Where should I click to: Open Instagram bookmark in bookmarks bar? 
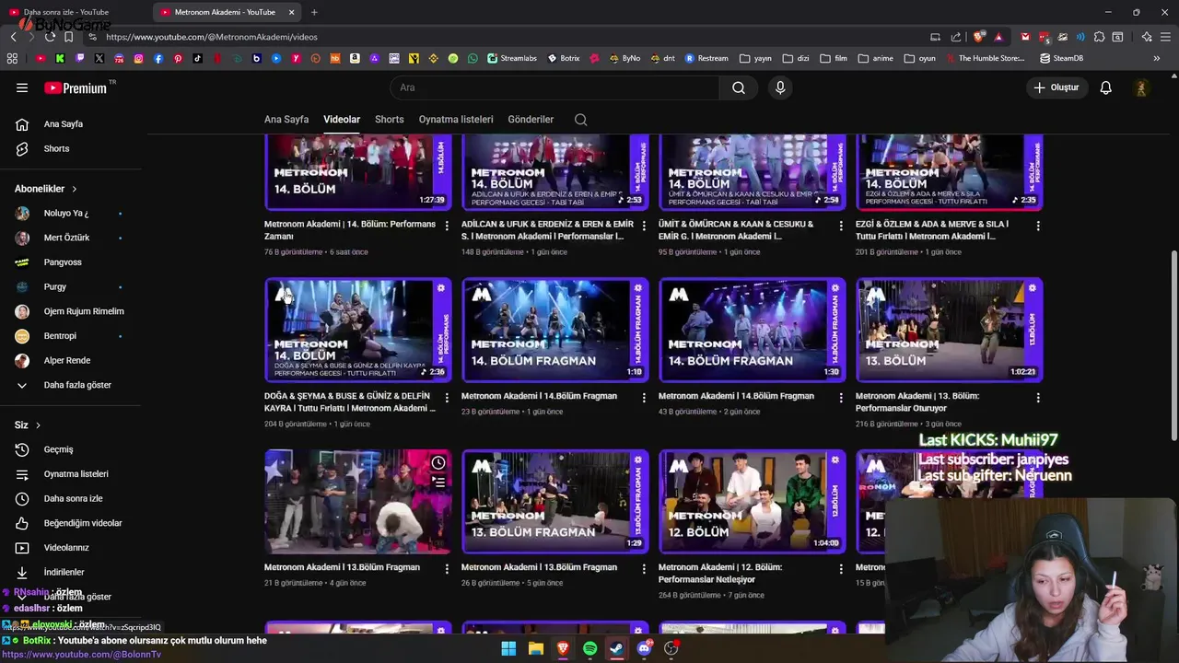coord(139,58)
